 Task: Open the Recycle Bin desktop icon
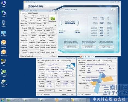4,23
